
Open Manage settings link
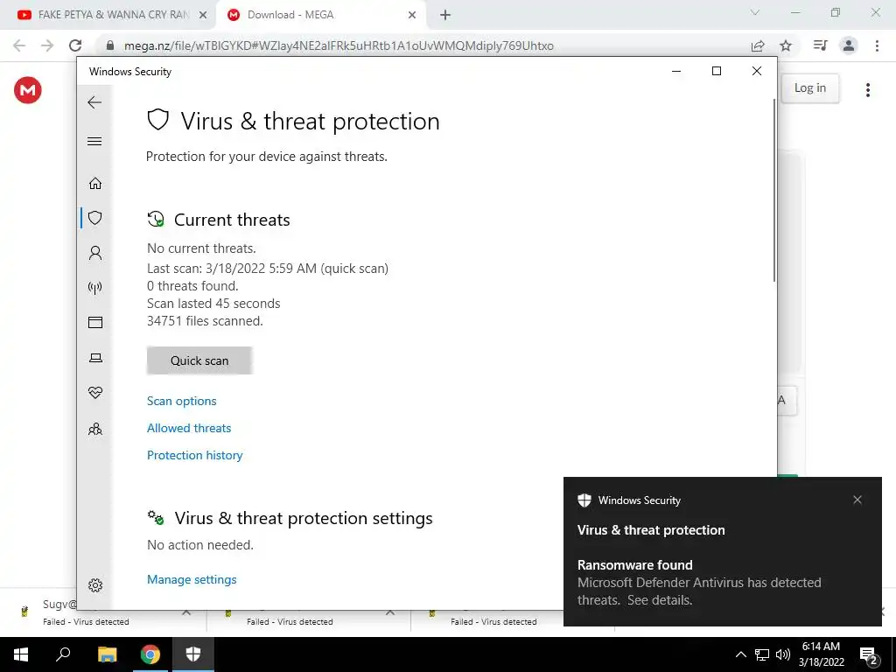pos(192,579)
